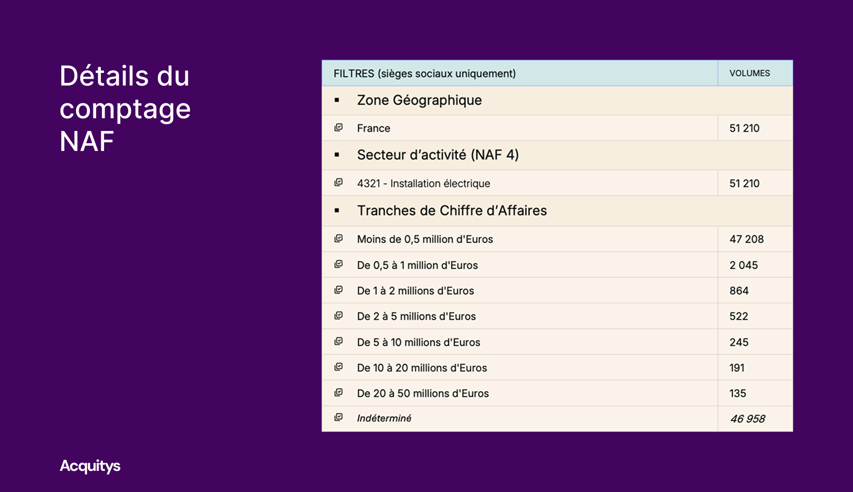
Task: Click the icon beside De 0,5 à 1 million
Action: [x=338, y=264]
